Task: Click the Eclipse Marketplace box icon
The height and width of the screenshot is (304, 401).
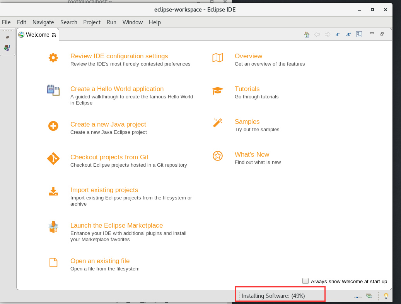Action: click(53, 227)
